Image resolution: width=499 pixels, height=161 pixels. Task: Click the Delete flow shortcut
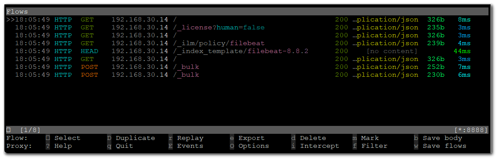tap(313, 138)
